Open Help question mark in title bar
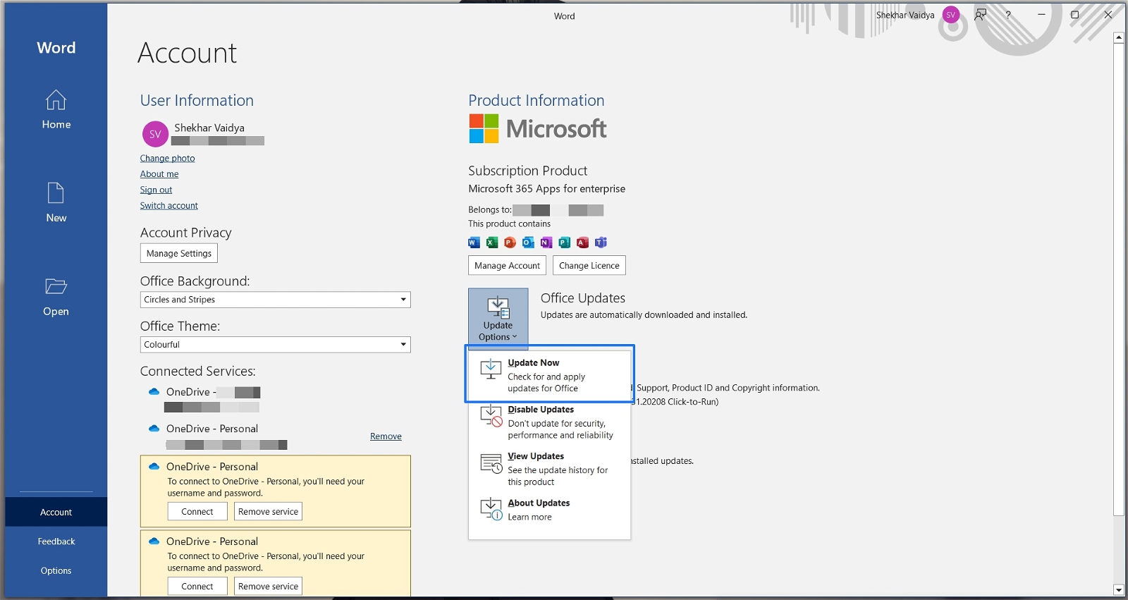1128x600 pixels. (1008, 15)
